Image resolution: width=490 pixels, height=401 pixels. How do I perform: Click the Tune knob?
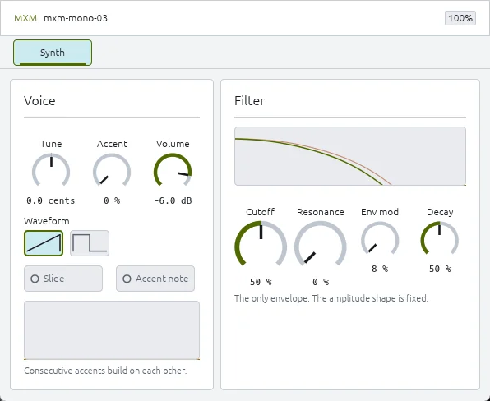pyautogui.click(x=51, y=170)
